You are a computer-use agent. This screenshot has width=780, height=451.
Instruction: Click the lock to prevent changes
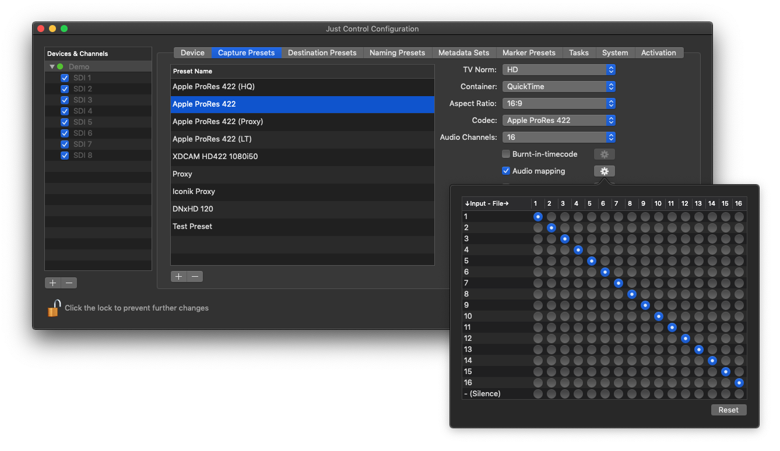point(54,308)
